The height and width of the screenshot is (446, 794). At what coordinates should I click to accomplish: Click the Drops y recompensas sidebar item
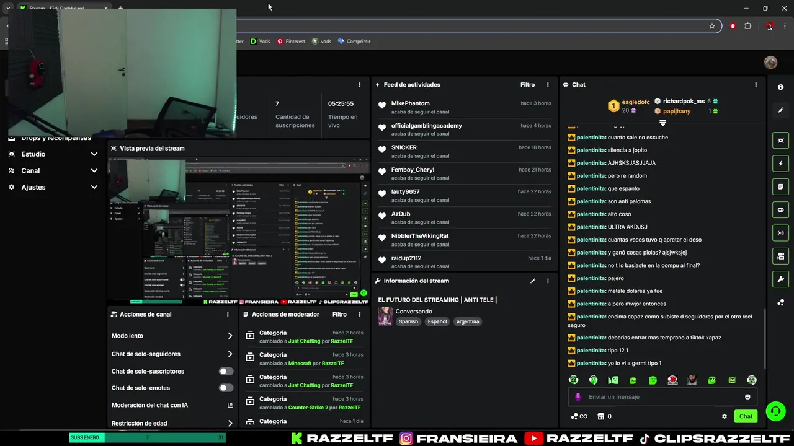tap(56, 138)
